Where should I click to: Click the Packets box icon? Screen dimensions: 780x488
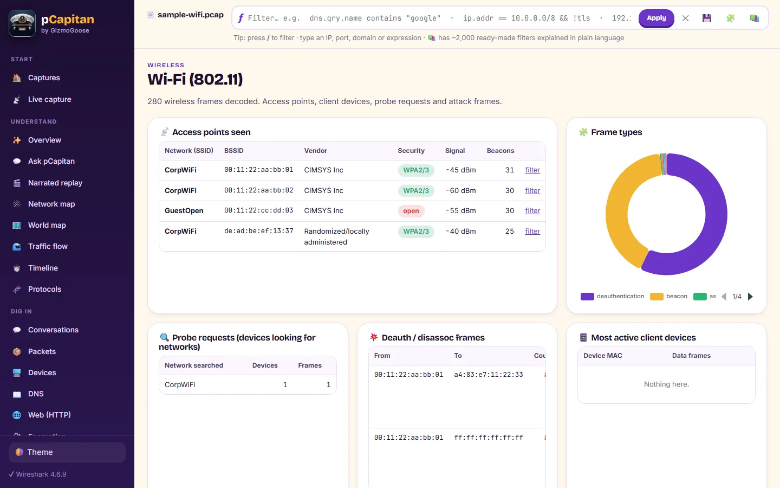click(17, 352)
